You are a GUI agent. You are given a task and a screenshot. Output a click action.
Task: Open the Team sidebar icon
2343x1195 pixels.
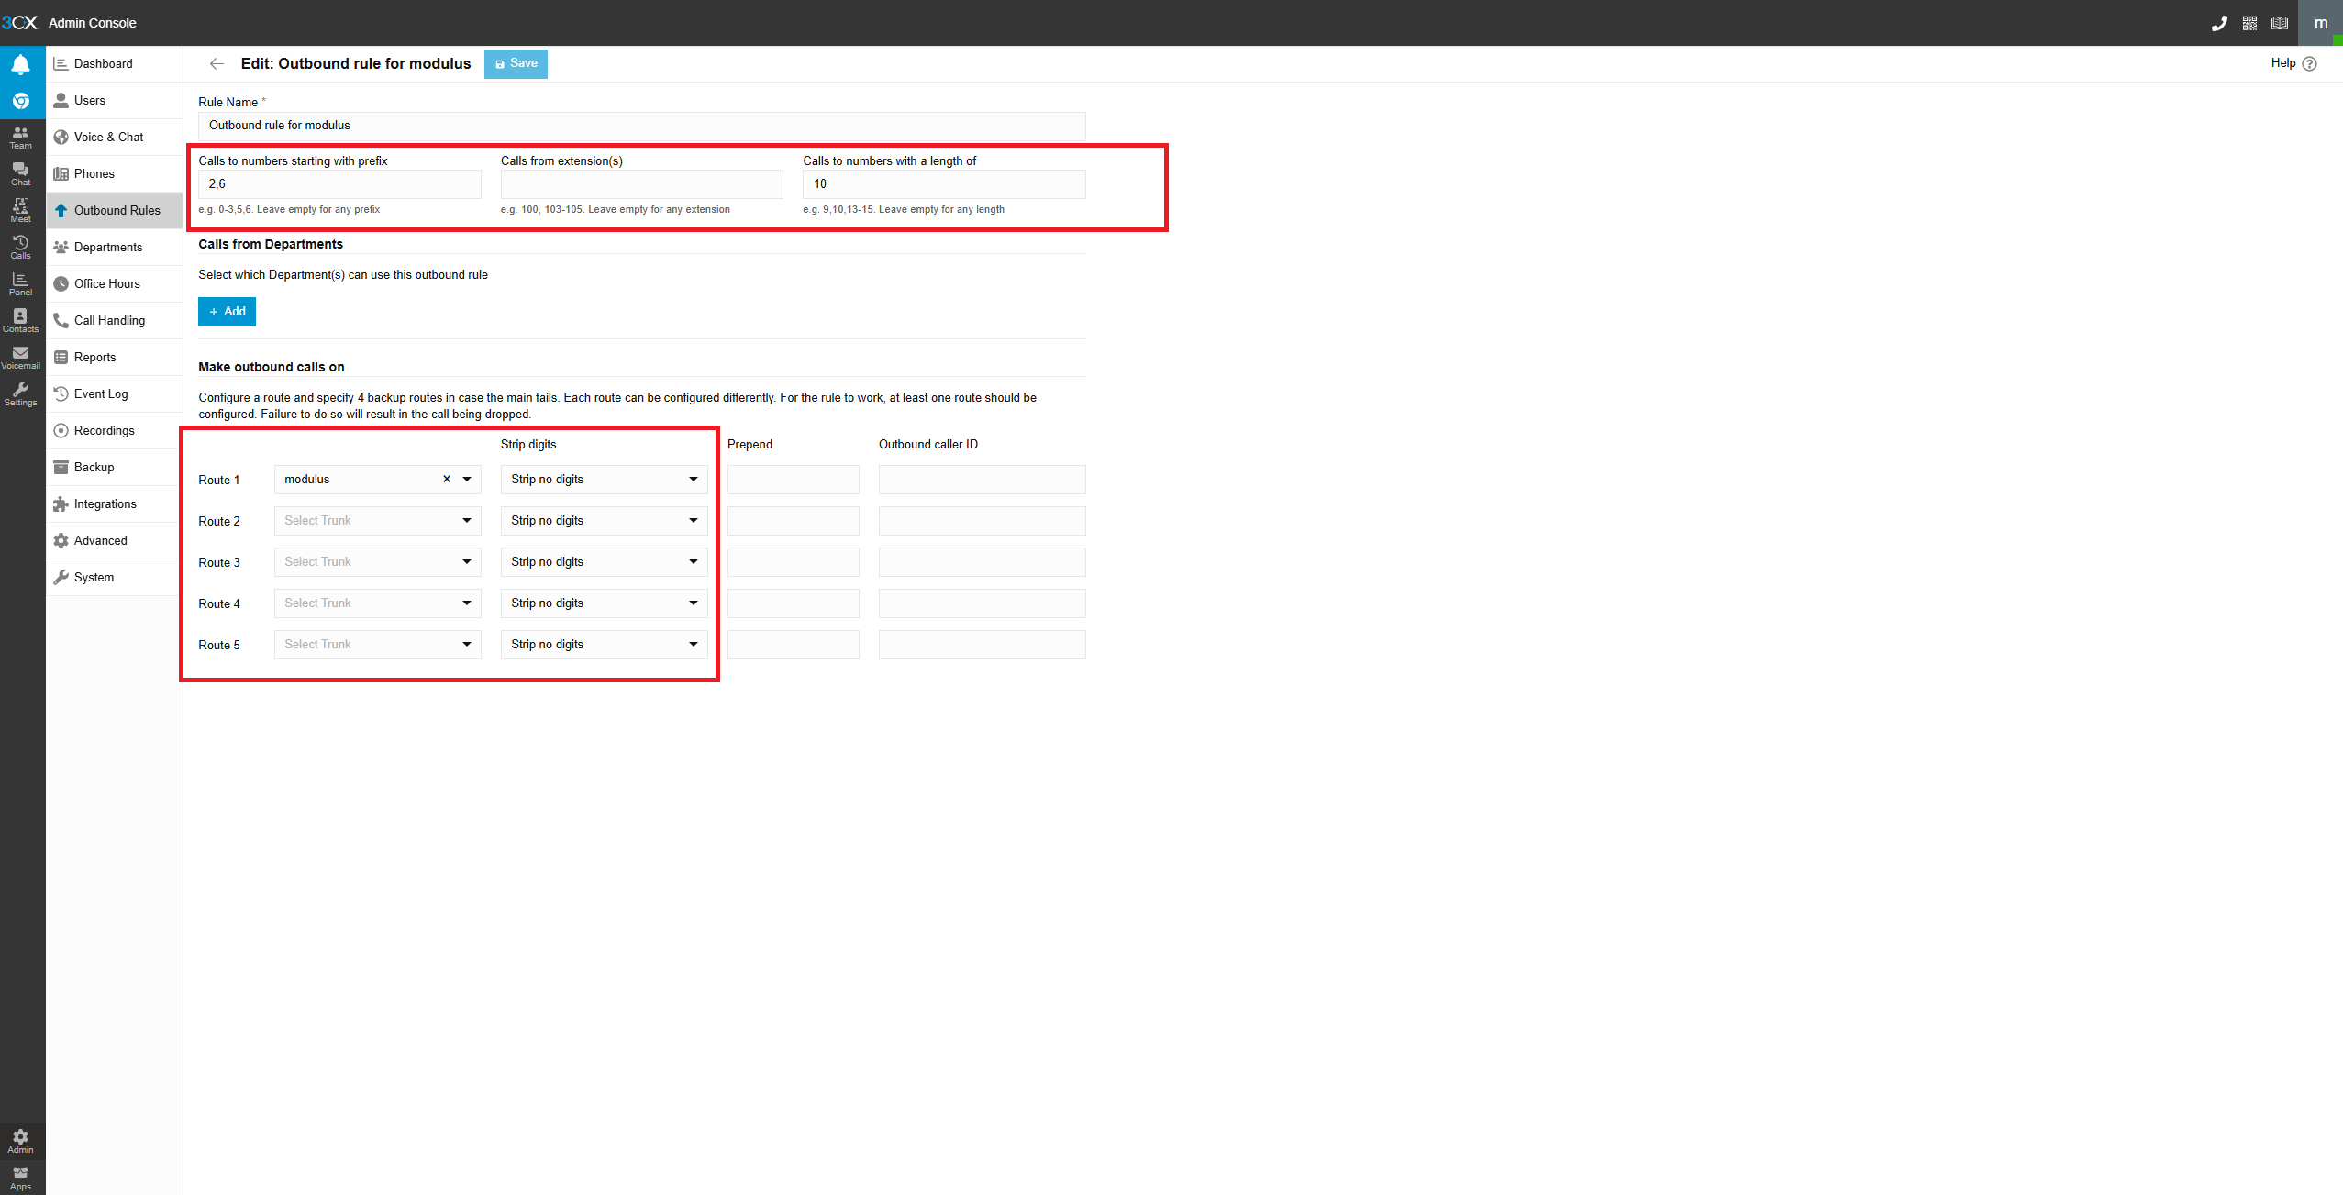tap(20, 137)
